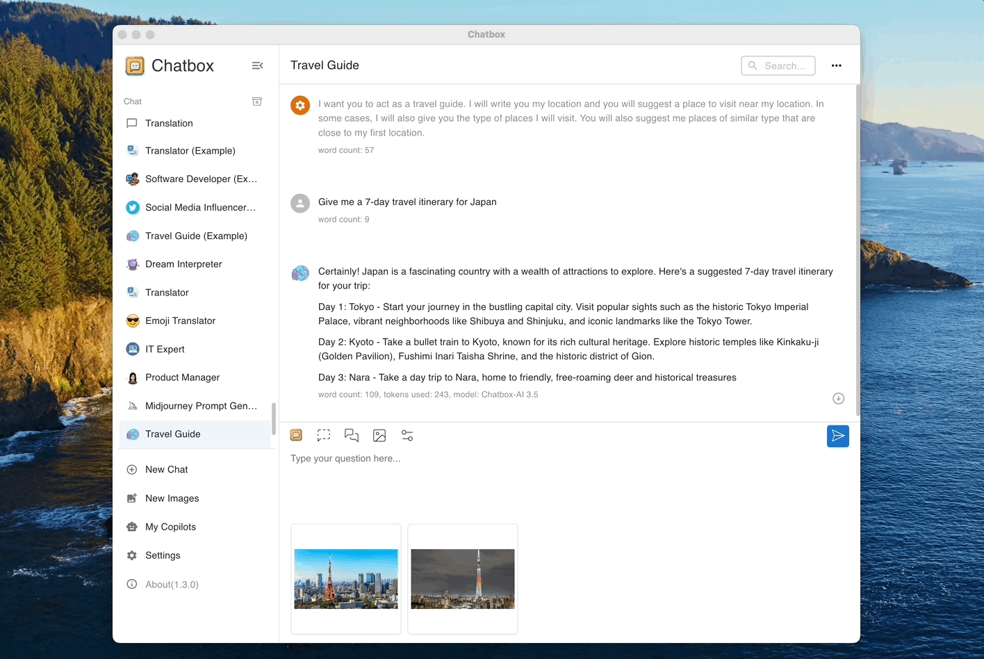This screenshot has width=984, height=659.
Task: Open the three-dot menu in the Travel Guide header
Action: 836,65
